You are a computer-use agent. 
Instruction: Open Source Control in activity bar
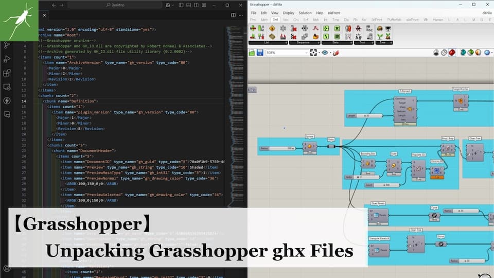click(7, 45)
